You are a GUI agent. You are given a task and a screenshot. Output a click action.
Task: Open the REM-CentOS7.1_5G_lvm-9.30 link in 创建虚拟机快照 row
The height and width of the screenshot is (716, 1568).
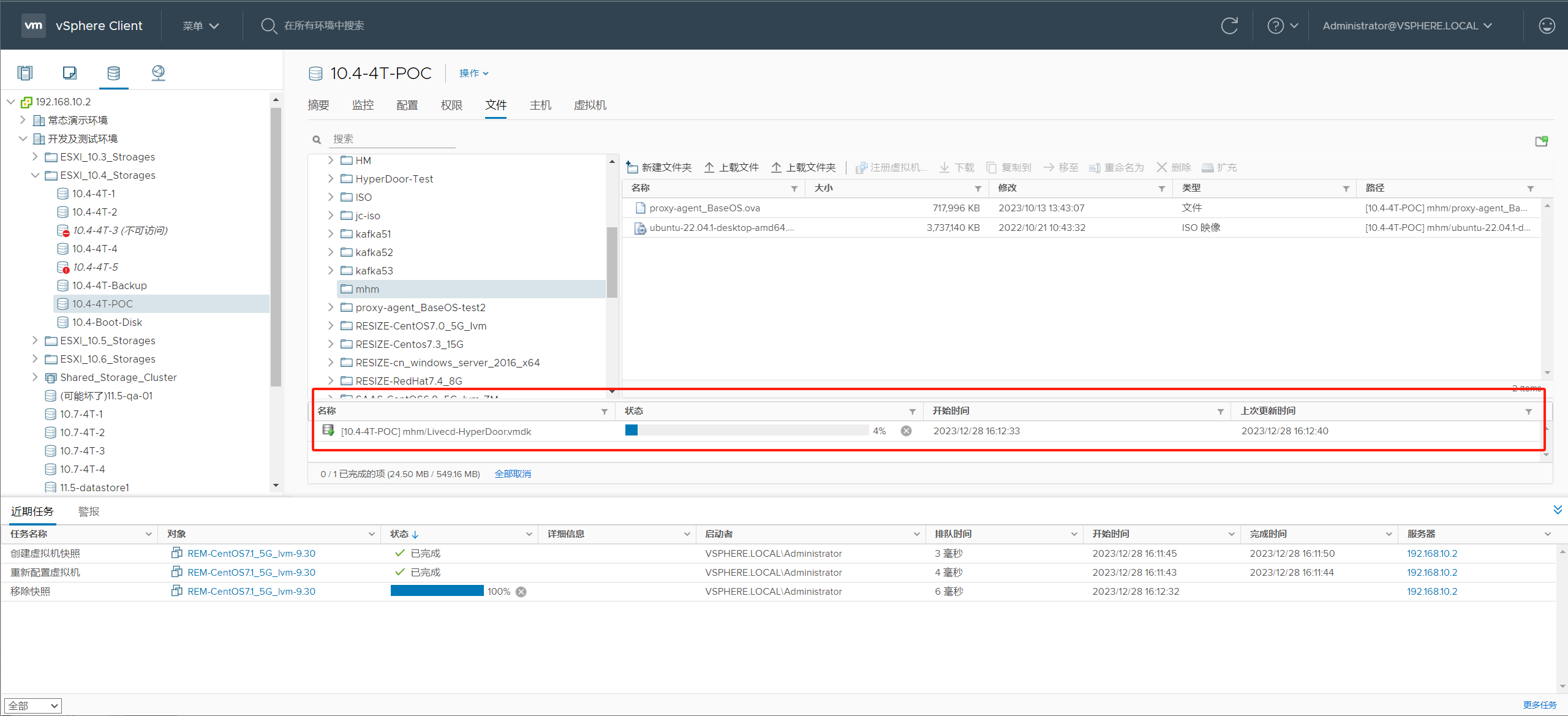(x=251, y=554)
